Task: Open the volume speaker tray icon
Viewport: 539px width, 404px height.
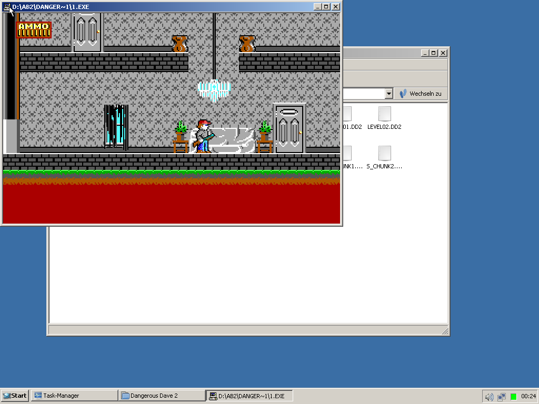Action: click(x=489, y=397)
